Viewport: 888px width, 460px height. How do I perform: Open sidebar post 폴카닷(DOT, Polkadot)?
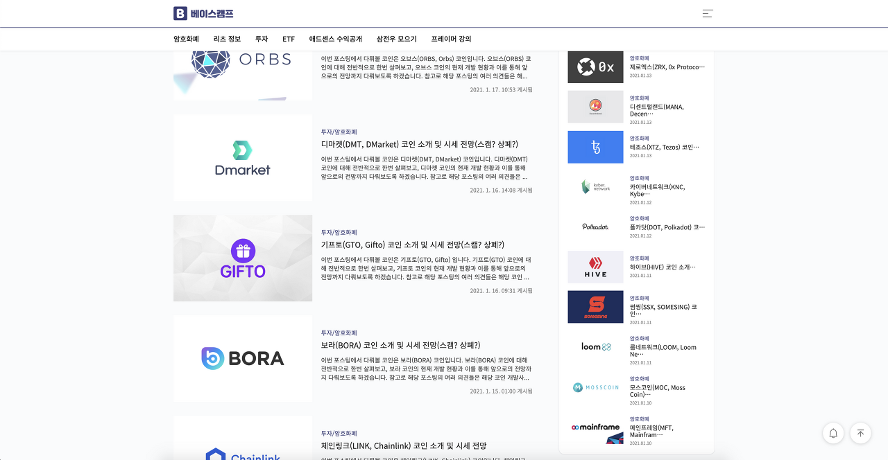[x=667, y=227]
